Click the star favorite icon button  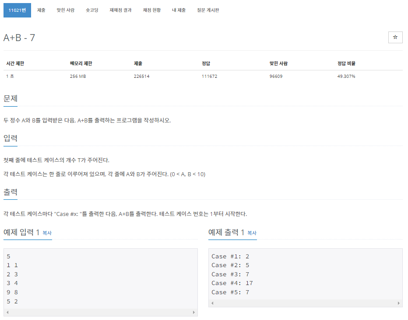[x=395, y=38]
